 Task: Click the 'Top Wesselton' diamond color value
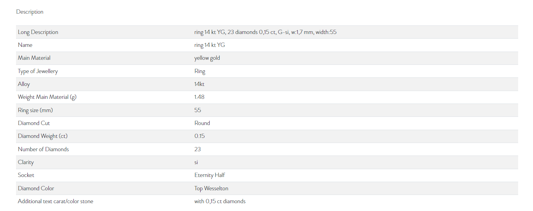(x=211, y=188)
